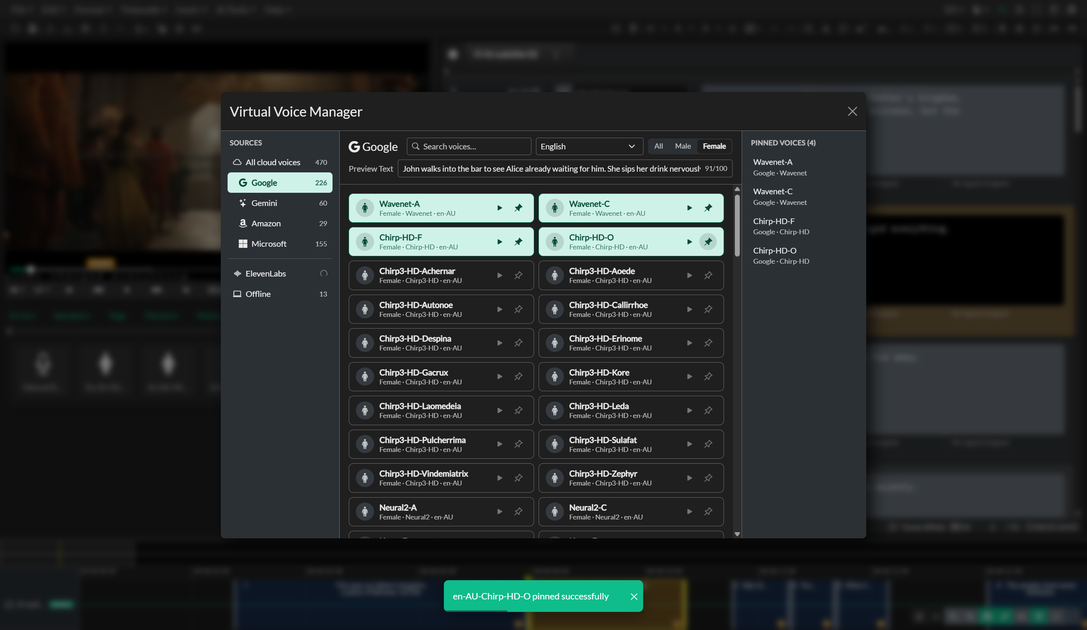Select All cloud voices source

point(280,162)
